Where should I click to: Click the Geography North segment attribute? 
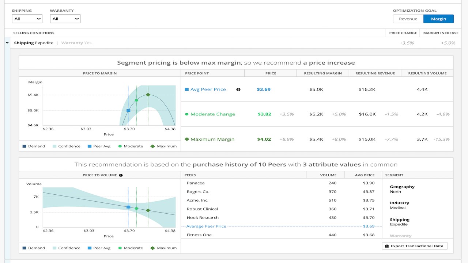coord(402,189)
